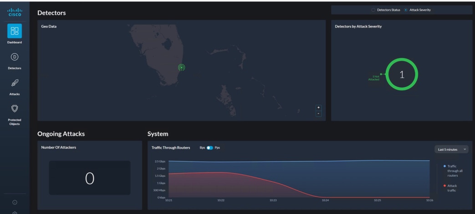Go to the Detectors sidebar icon
The image size is (475, 214).
click(15, 56)
